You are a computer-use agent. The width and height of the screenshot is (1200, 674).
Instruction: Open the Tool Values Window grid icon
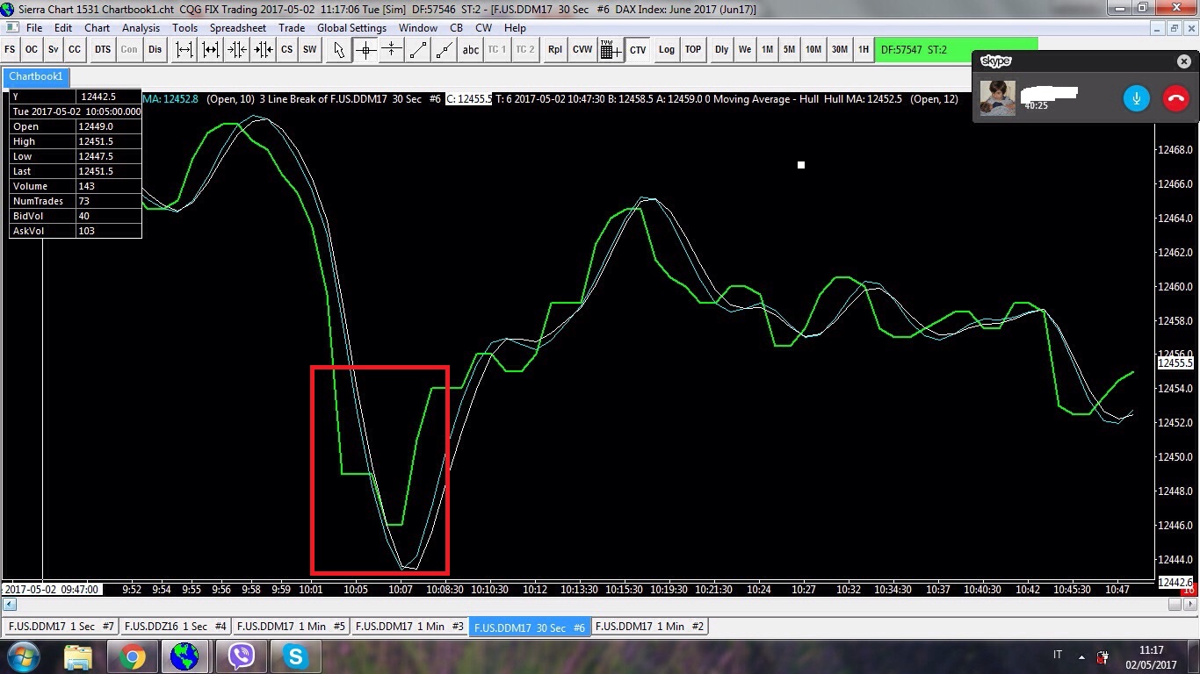click(611, 49)
